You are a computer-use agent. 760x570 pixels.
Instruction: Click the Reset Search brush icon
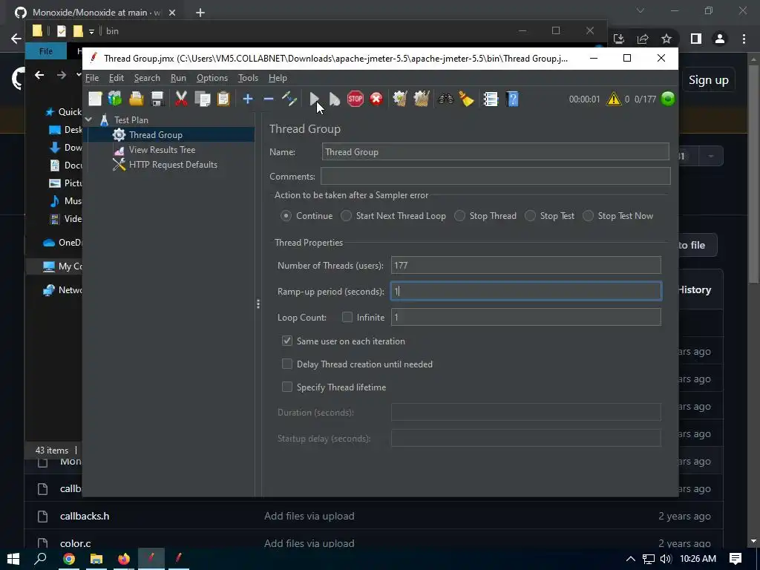[x=466, y=99]
